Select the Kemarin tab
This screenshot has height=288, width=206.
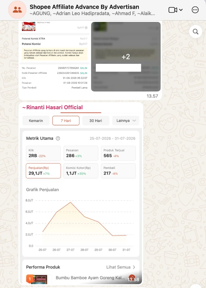tap(36, 121)
